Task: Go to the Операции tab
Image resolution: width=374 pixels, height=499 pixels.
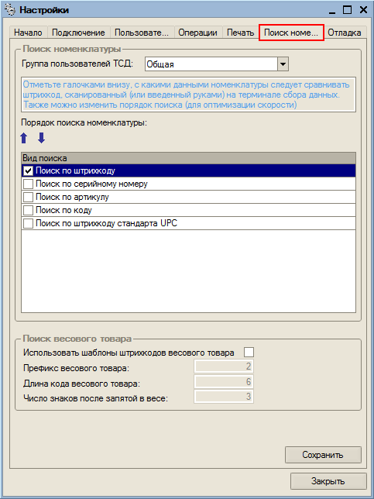Action: coord(197,33)
